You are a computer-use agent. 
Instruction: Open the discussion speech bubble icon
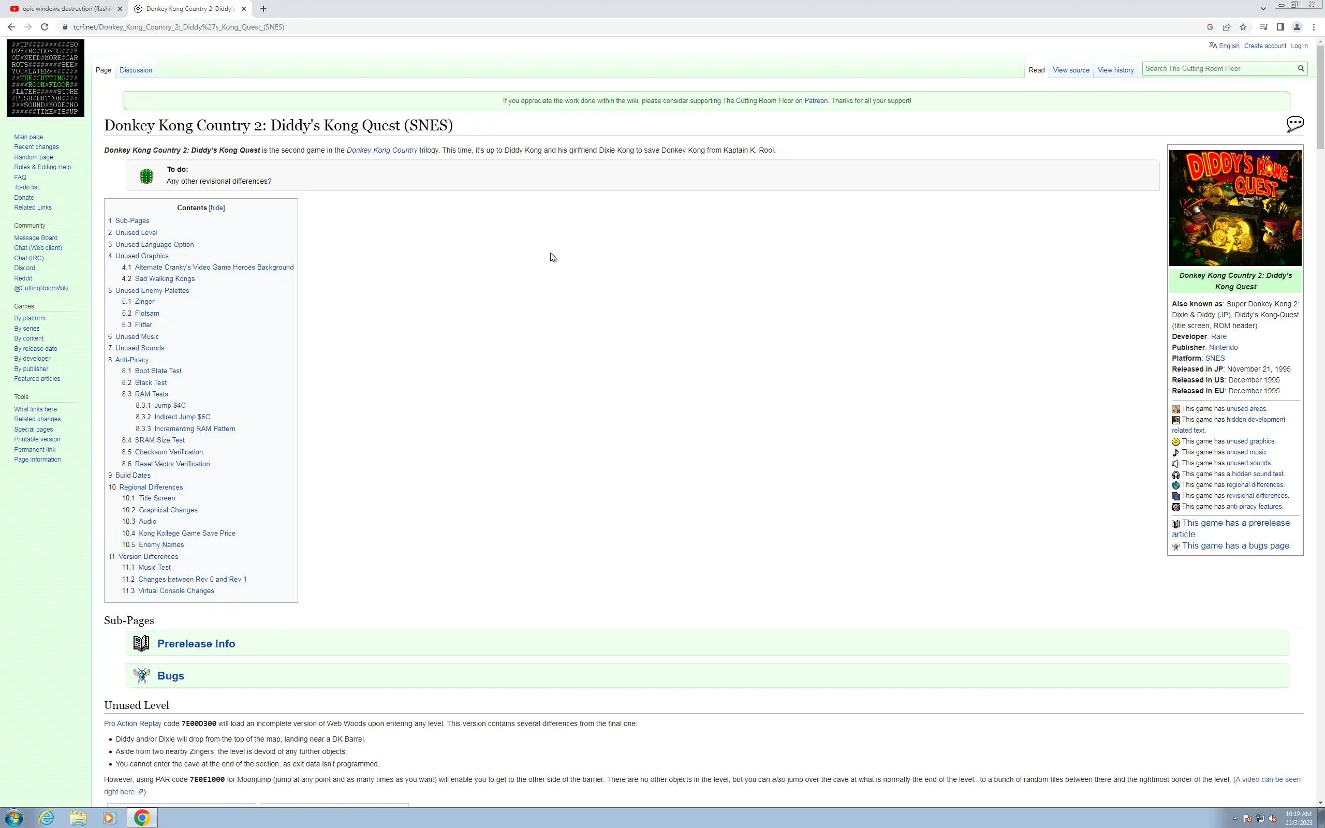1295,124
